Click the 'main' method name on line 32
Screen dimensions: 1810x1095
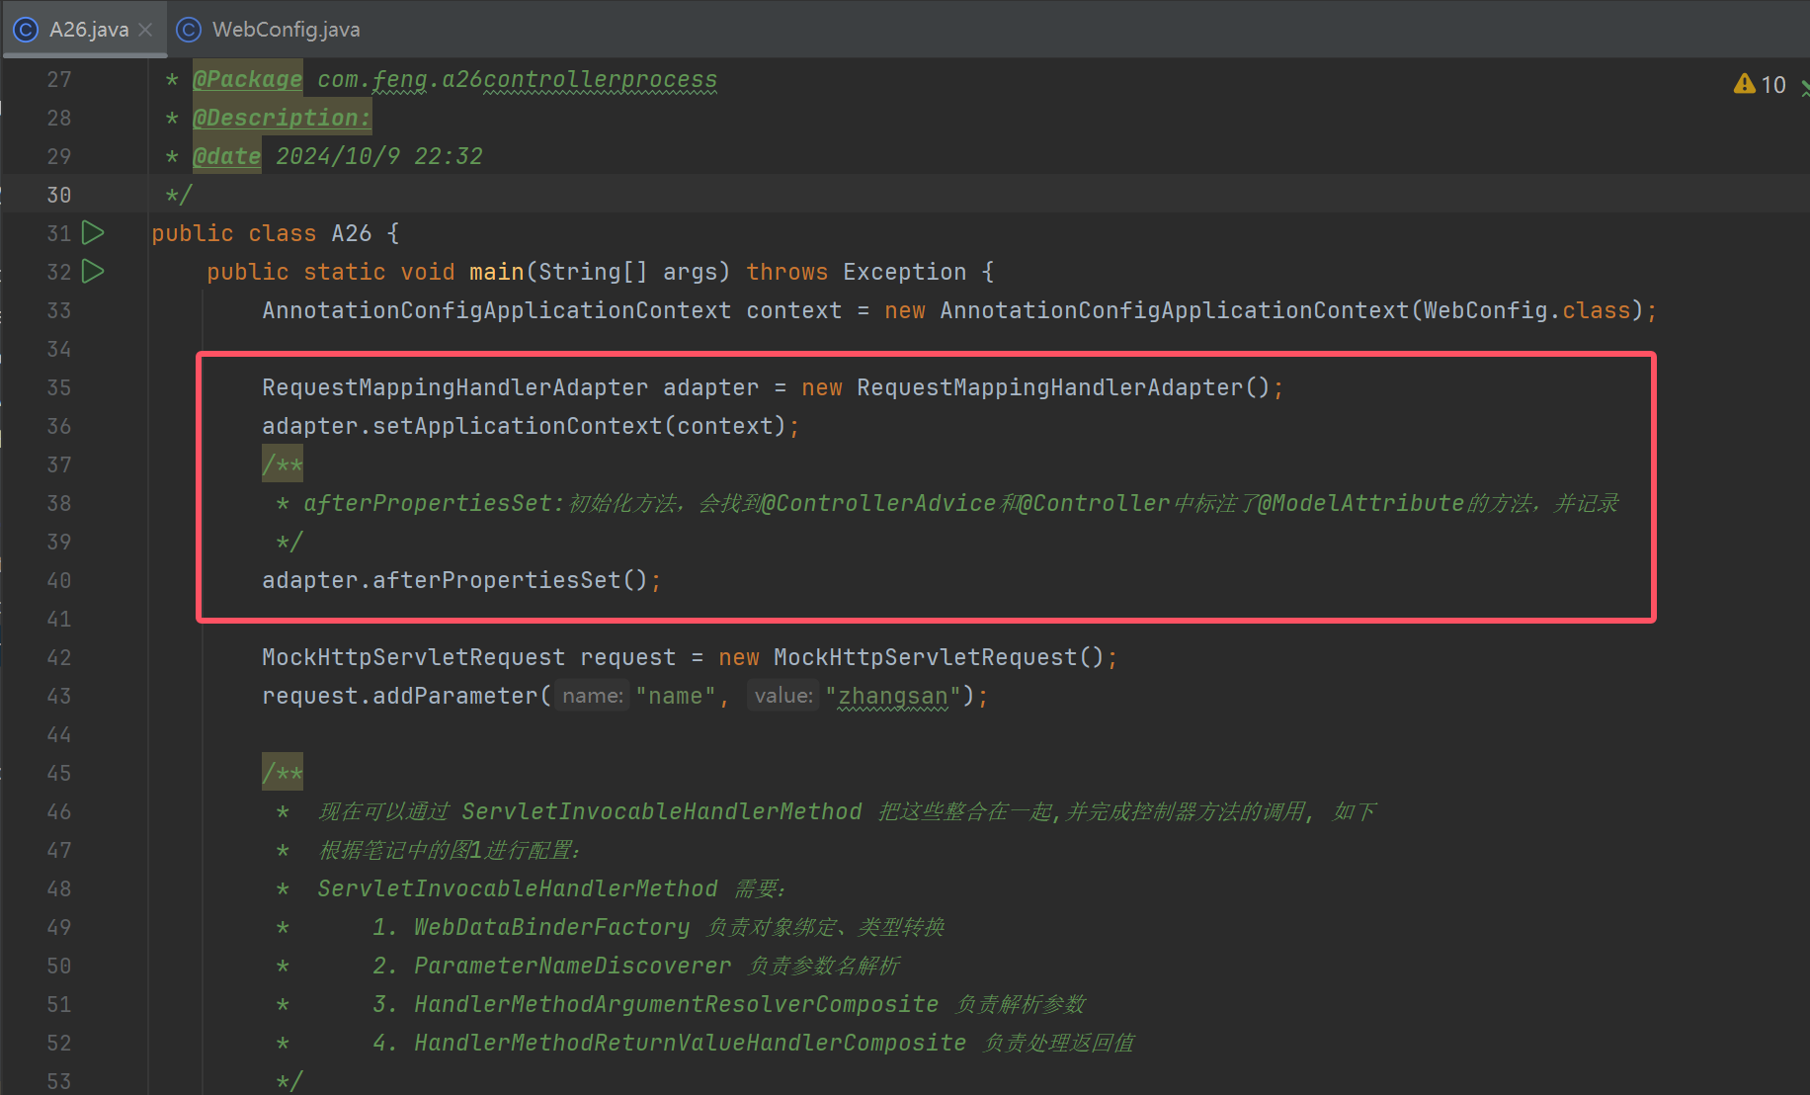click(496, 272)
